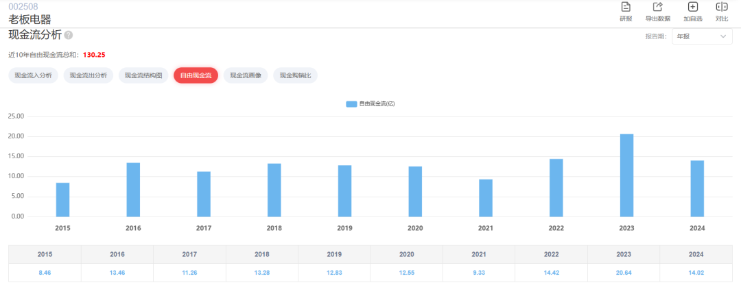
Task: Click the 2016 bar in chart
Action: tap(133, 190)
